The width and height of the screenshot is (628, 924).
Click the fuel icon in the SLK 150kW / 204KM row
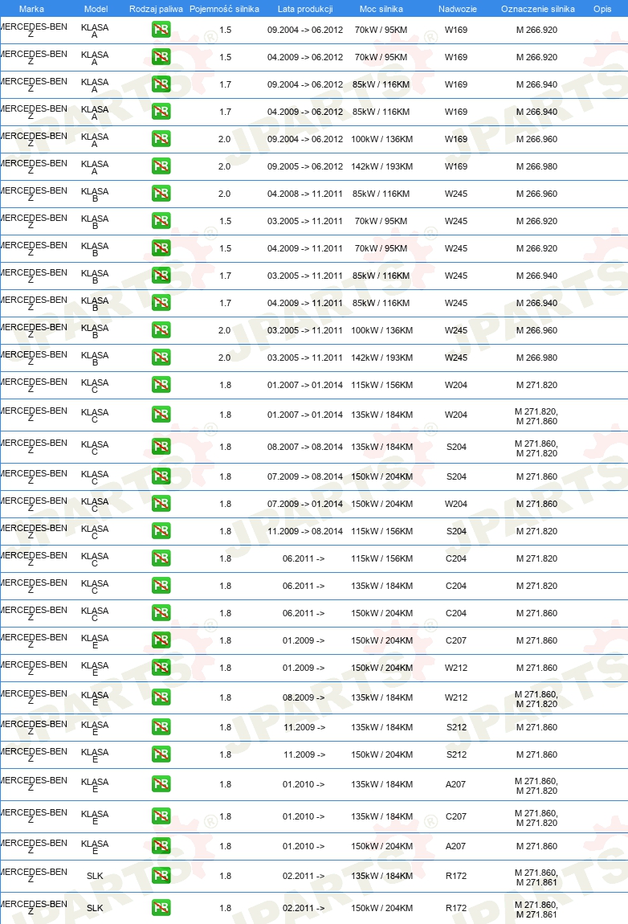tap(161, 907)
